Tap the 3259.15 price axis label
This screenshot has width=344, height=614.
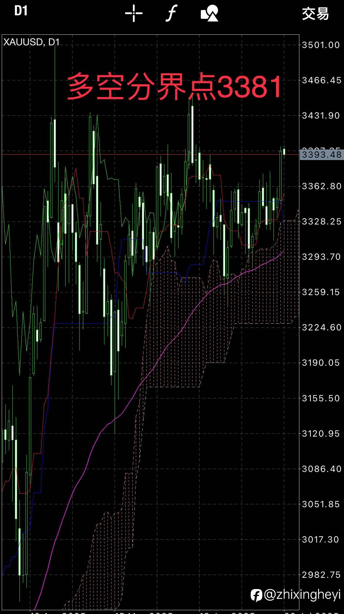click(321, 292)
